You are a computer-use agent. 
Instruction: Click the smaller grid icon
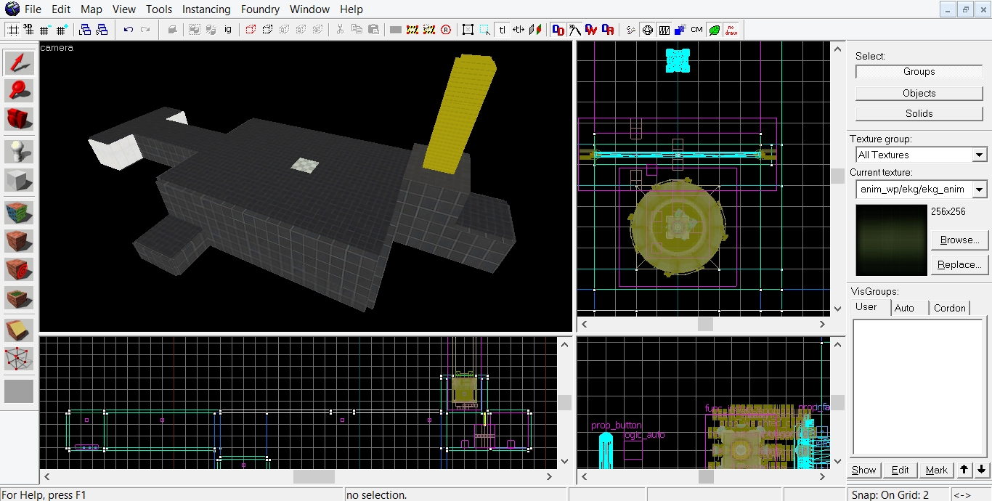[x=45, y=30]
